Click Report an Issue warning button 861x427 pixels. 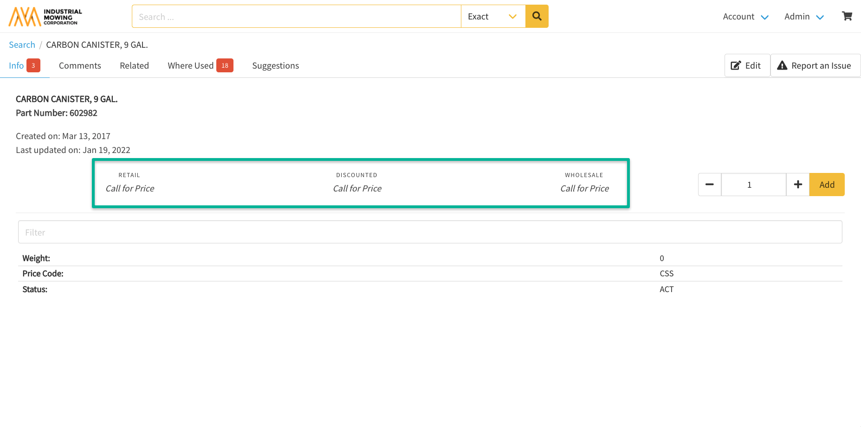815,65
